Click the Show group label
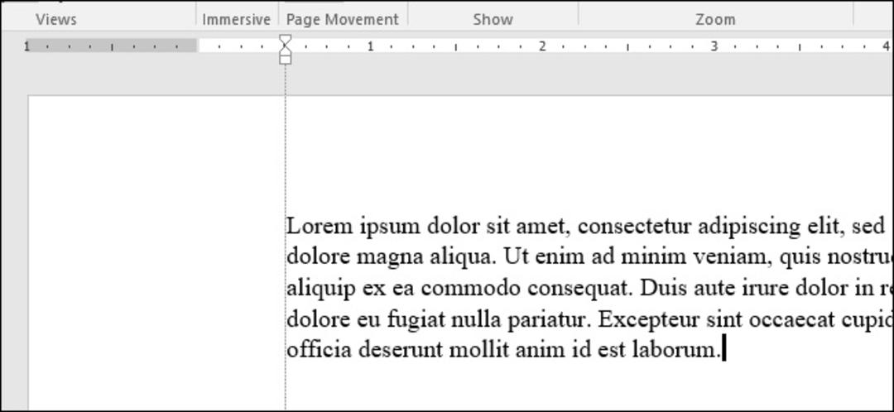This screenshot has height=412, width=894. coord(493,19)
